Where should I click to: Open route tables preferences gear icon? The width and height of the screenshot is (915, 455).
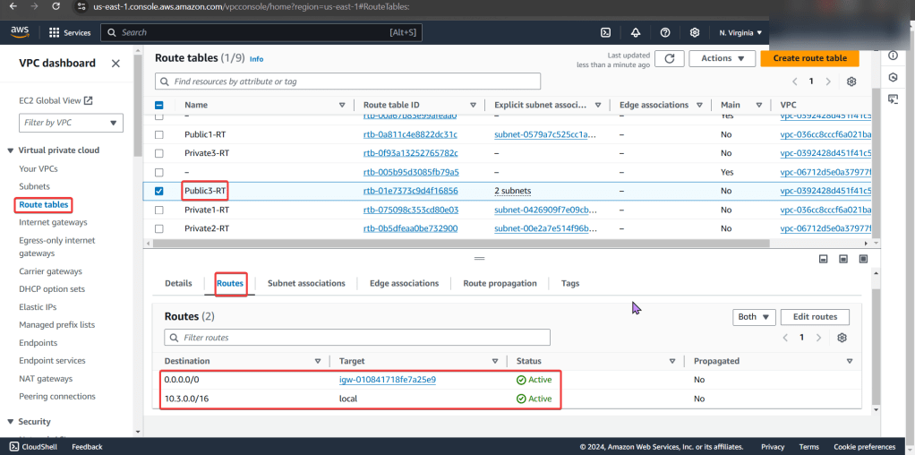851,82
